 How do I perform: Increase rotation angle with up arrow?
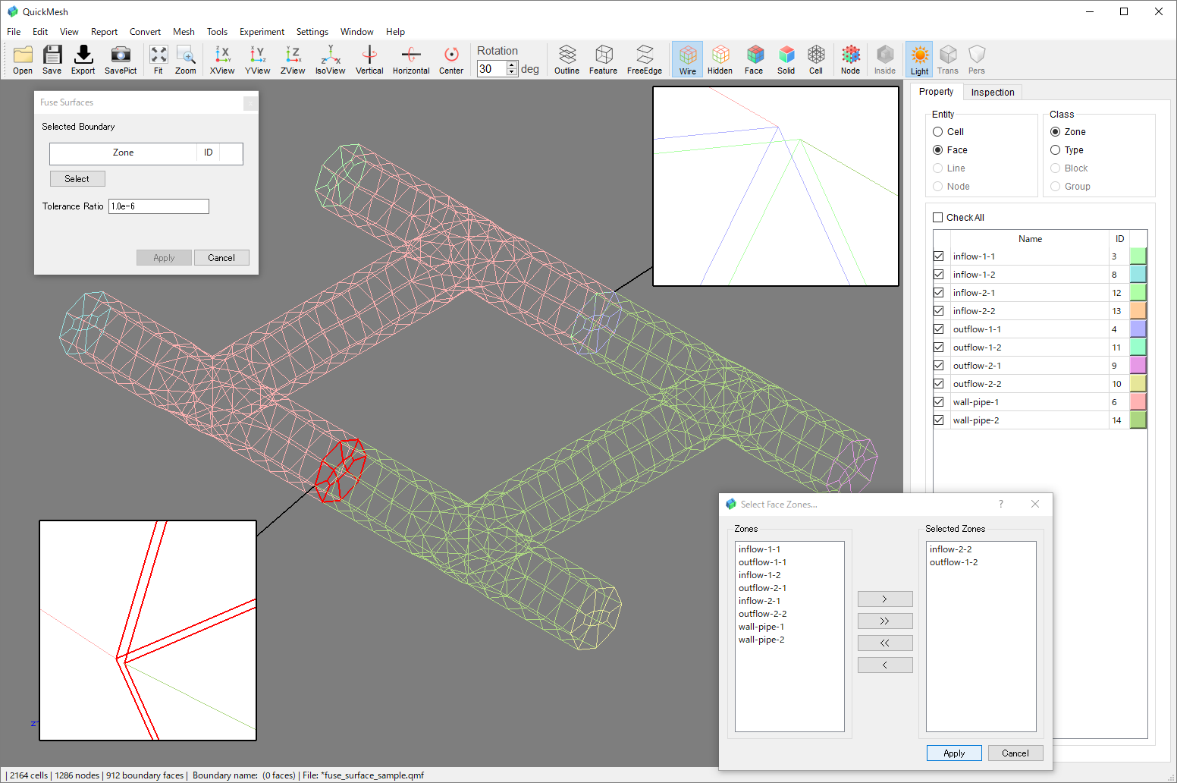pyautogui.click(x=512, y=64)
